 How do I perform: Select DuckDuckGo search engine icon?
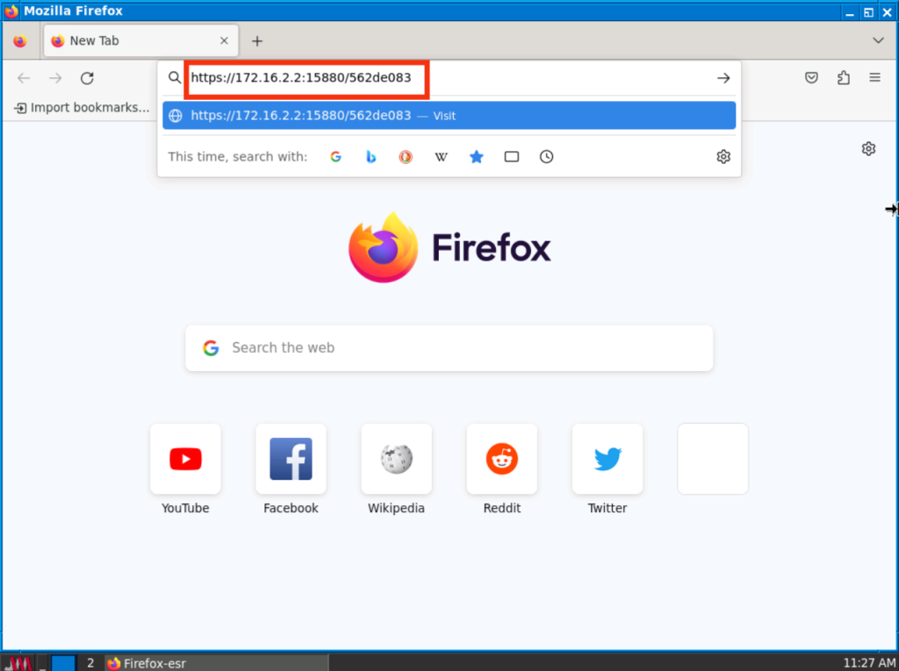click(406, 157)
